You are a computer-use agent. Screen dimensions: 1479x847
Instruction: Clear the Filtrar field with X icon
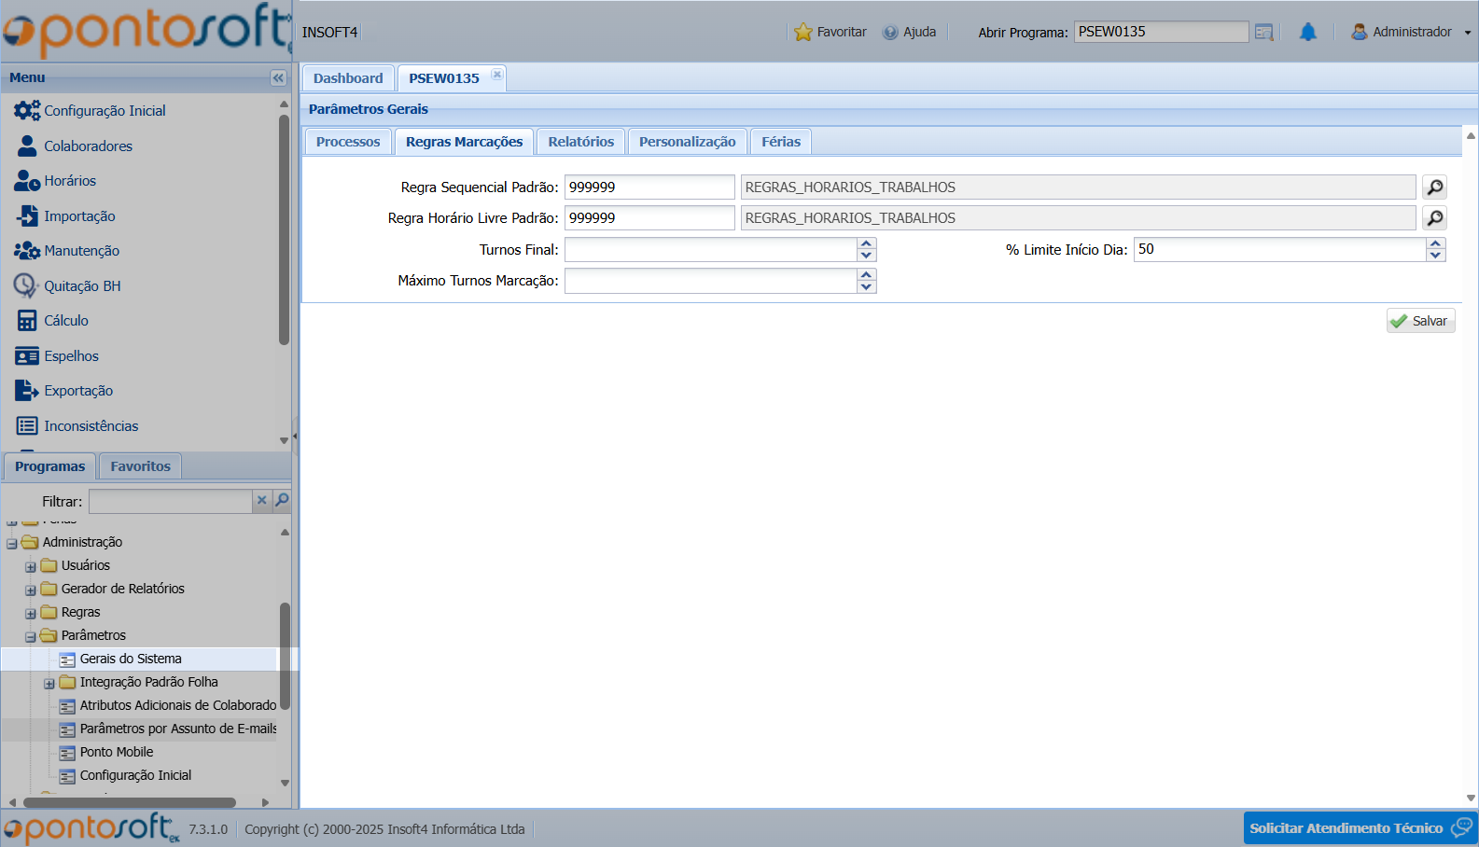click(x=262, y=501)
